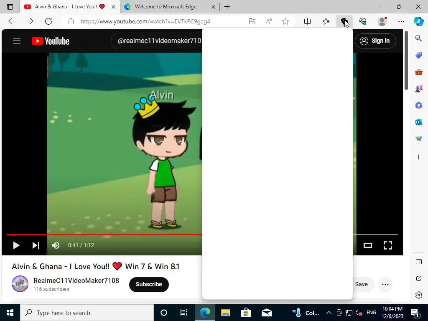Open the Copilot sidebar icon
The width and height of the screenshot is (428, 321).
[419, 21]
